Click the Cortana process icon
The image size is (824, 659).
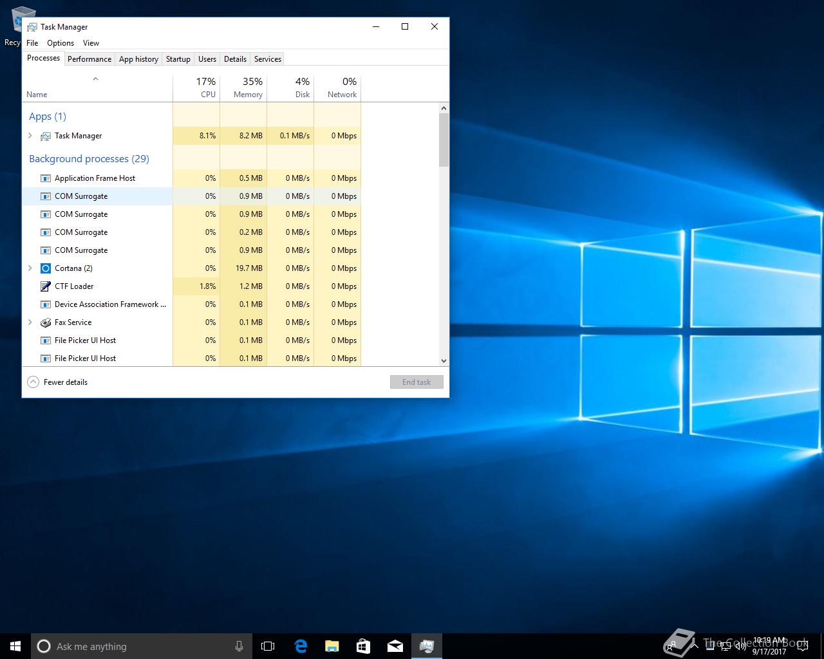pos(46,268)
